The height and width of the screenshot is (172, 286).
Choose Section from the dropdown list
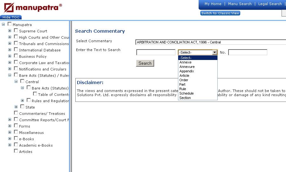pos(198,98)
